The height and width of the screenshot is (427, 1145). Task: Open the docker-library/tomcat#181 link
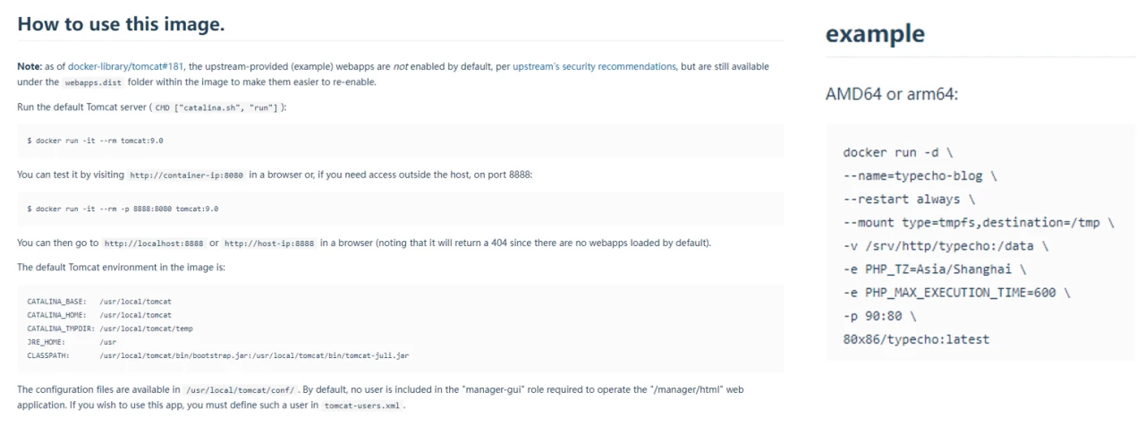(x=127, y=66)
